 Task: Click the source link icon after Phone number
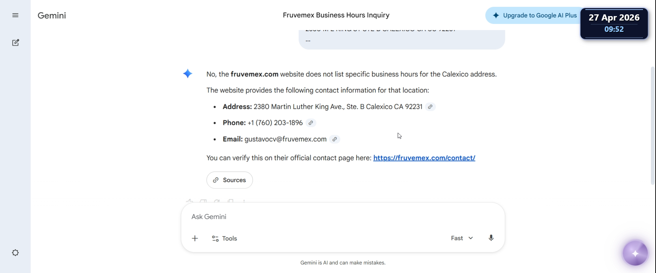tap(311, 123)
